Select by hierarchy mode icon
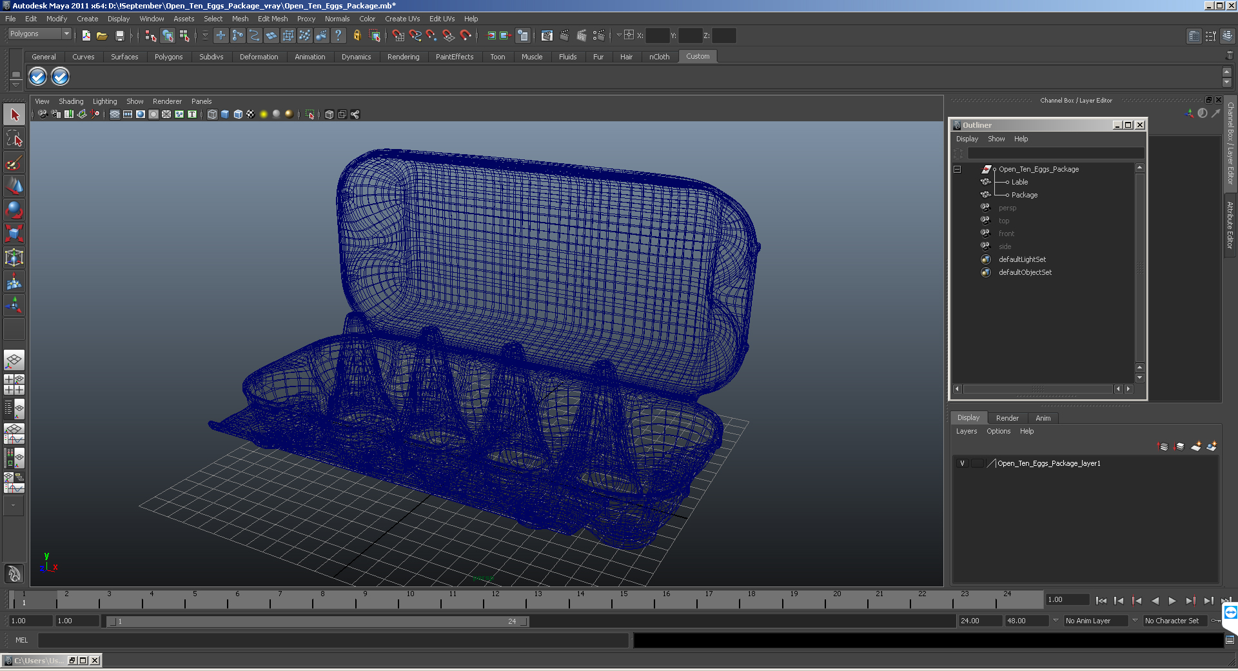 (151, 36)
